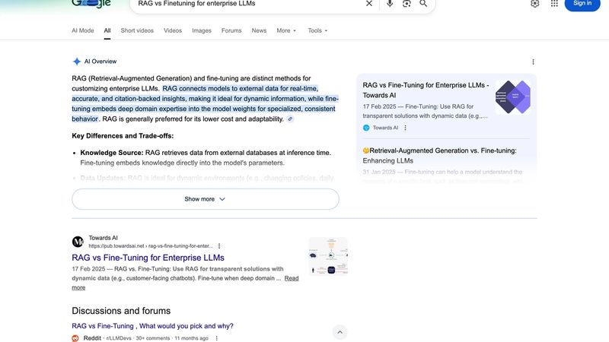The image size is (609, 342).
Task: Clear the search query with the X icon
Action: pyautogui.click(x=369, y=4)
